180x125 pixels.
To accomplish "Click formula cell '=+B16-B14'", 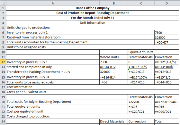I will point(114,77).
